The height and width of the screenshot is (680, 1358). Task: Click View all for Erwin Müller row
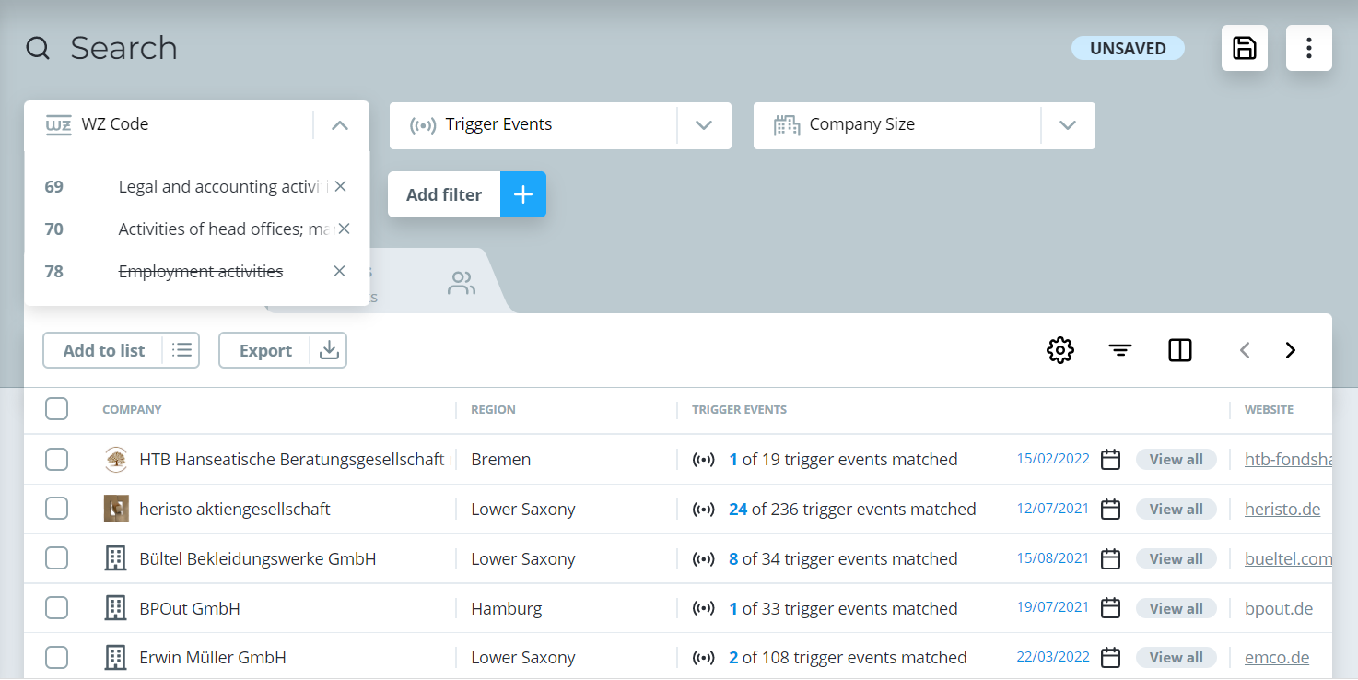[x=1177, y=657]
